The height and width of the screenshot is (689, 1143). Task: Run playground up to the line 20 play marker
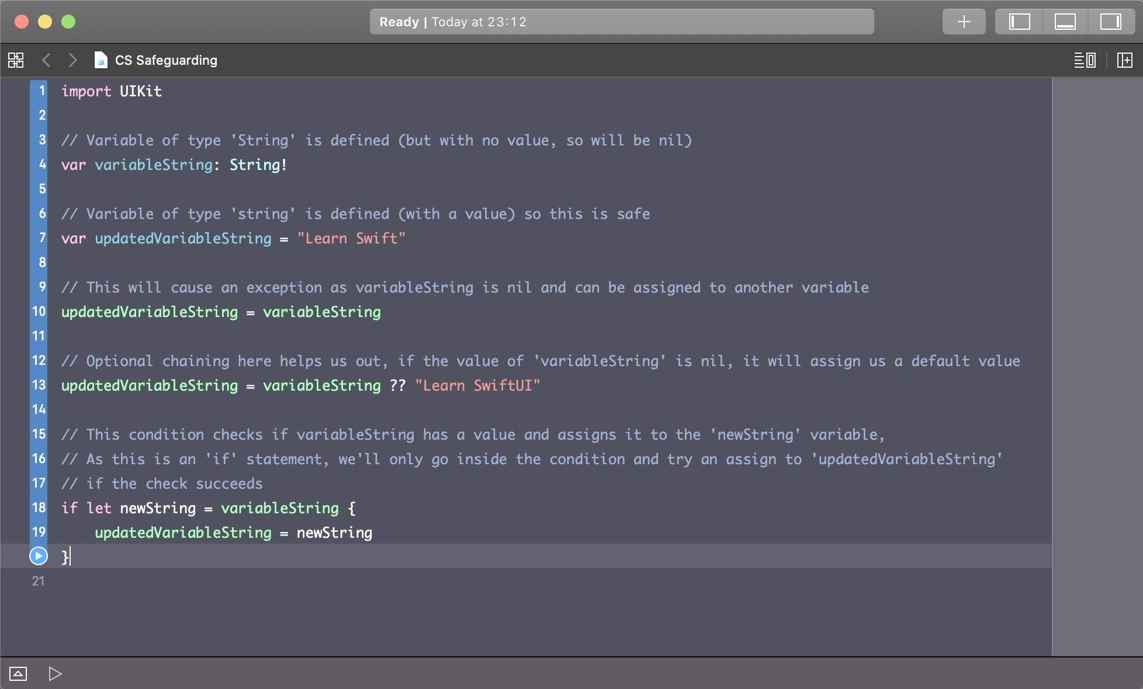pos(39,556)
